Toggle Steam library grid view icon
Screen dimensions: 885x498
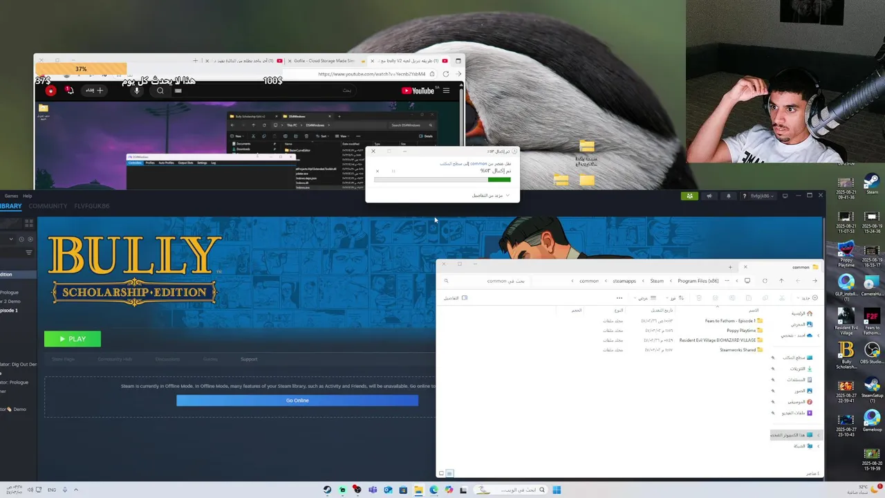click(28, 223)
